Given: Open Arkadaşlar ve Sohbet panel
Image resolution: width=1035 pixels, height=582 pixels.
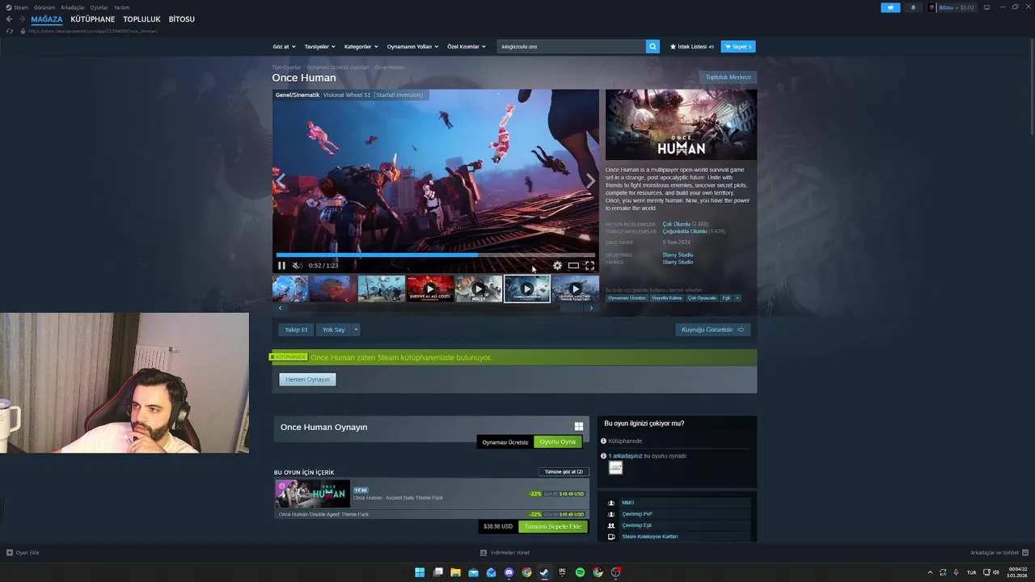Looking at the screenshot, I should pos(999,553).
